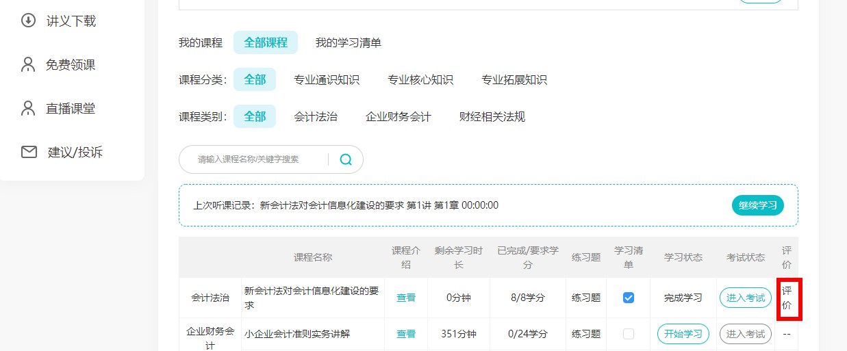Click the search magnifier icon
847x351 pixels.
[346, 159]
